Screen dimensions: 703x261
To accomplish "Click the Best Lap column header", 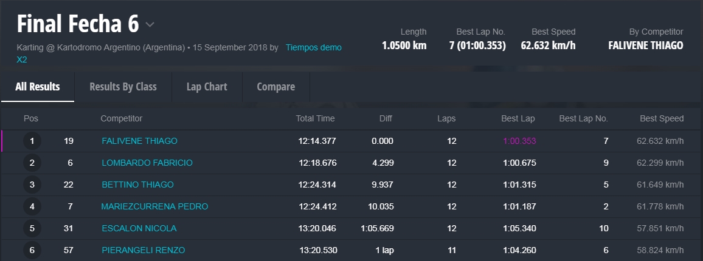I will 518,118.
